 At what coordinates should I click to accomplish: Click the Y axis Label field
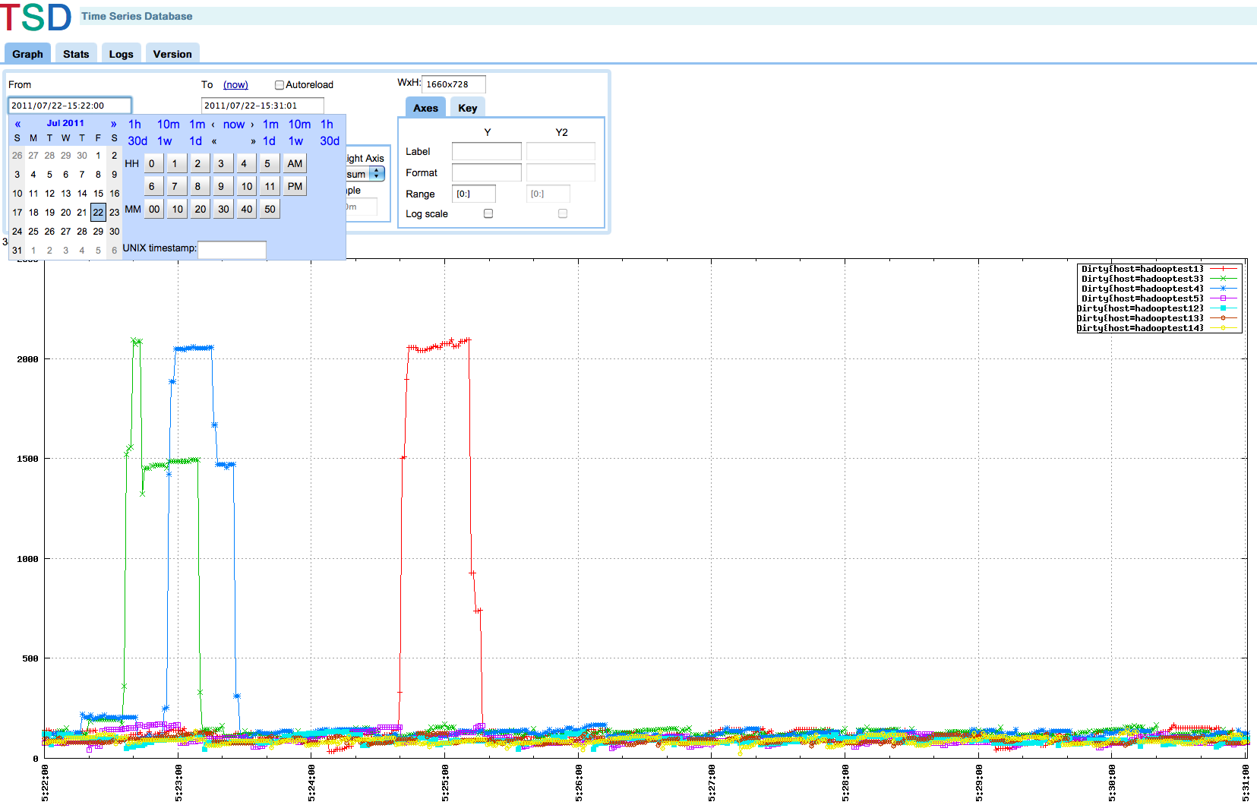487,151
